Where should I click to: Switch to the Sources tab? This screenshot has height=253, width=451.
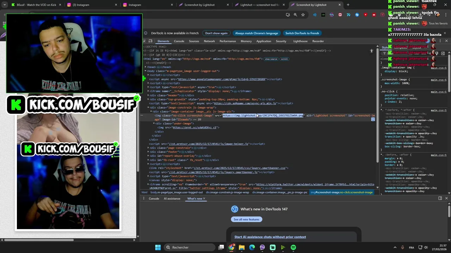tap(194, 41)
